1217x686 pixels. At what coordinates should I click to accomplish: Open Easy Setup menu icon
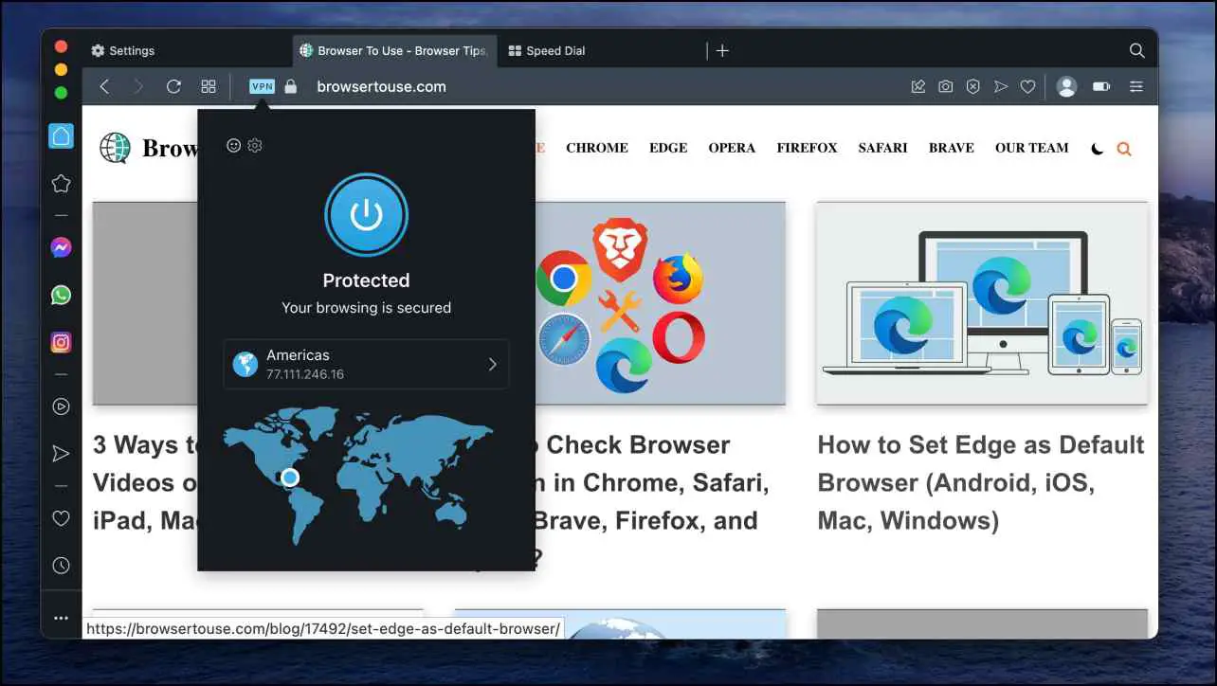1135,86
